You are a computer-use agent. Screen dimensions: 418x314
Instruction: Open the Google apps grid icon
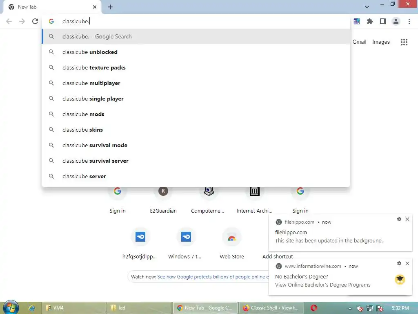click(404, 42)
